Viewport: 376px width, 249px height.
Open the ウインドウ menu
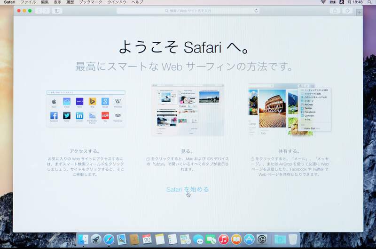[x=117, y=2]
